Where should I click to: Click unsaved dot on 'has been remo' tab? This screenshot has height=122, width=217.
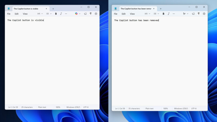[154, 9]
